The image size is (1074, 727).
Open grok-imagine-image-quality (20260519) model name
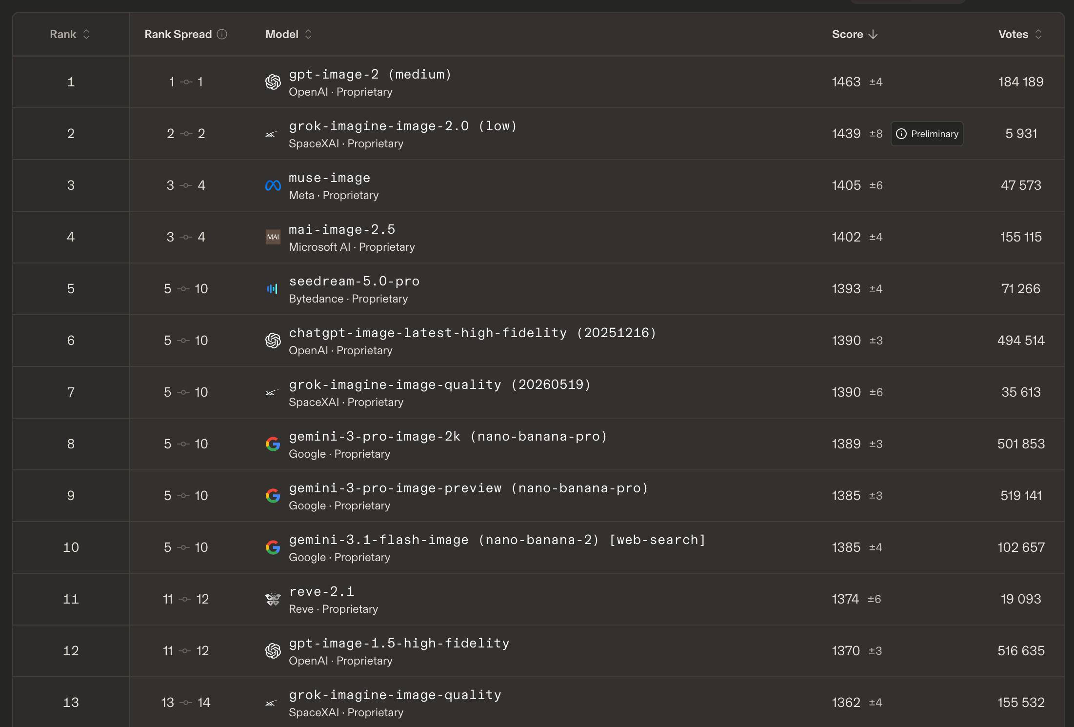point(440,384)
